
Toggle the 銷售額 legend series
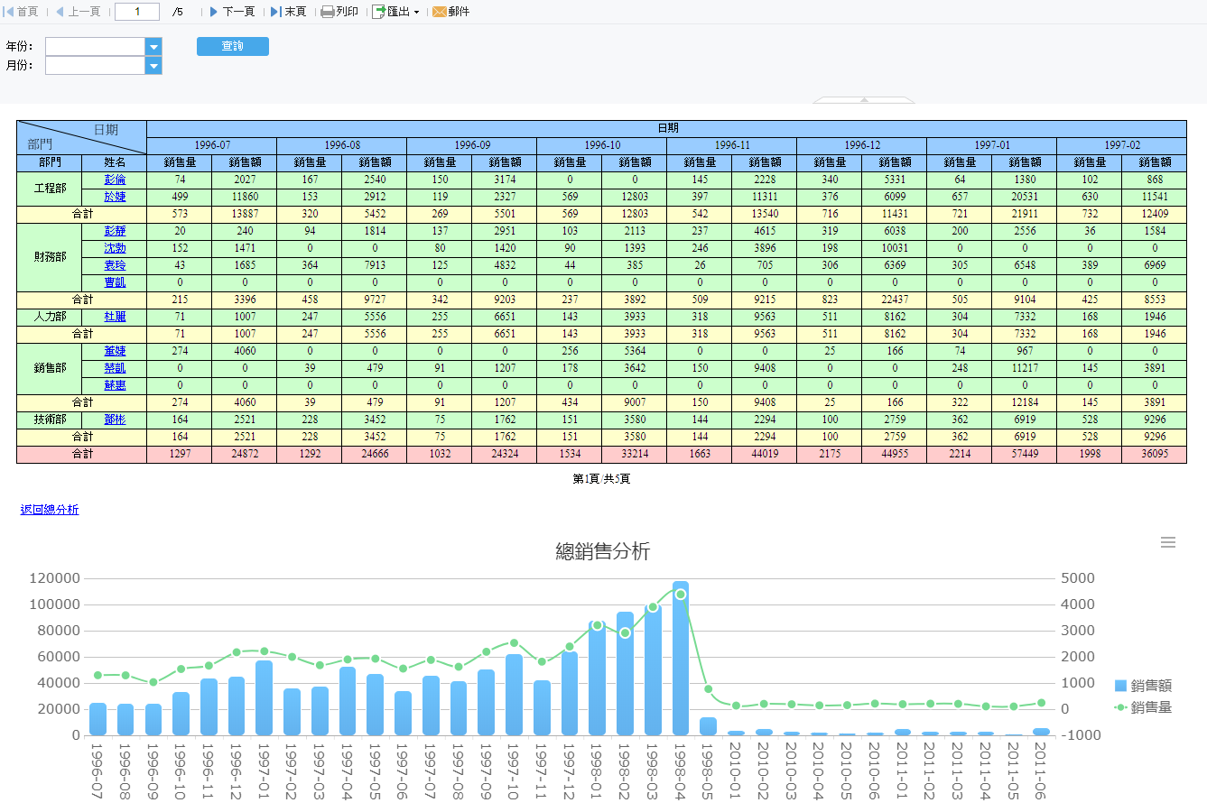pyautogui.click(x=1143, y=686)
